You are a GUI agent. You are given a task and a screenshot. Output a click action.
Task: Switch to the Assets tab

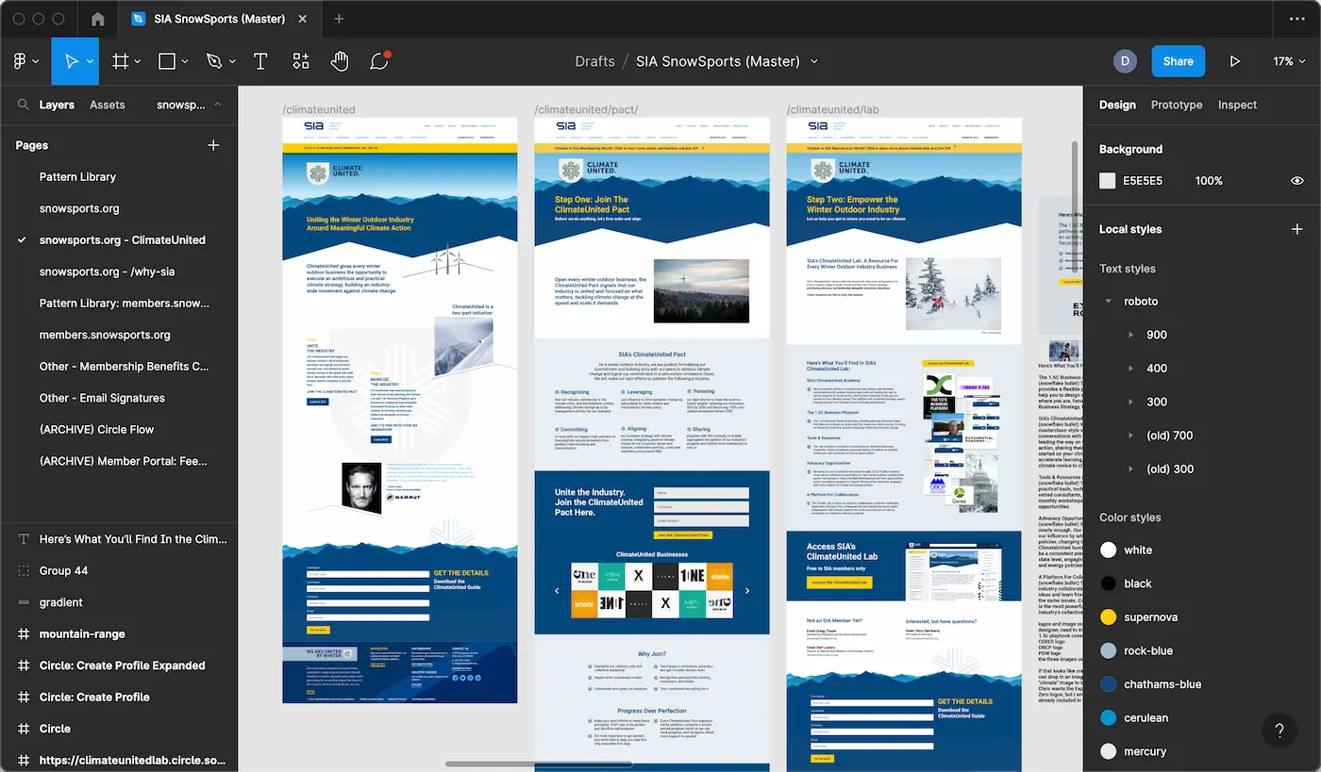108,105
